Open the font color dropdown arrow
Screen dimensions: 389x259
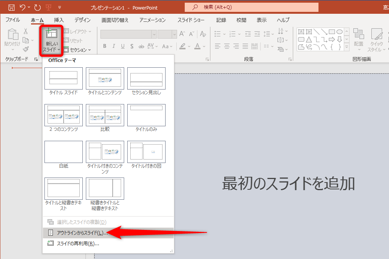coord(203,46)
